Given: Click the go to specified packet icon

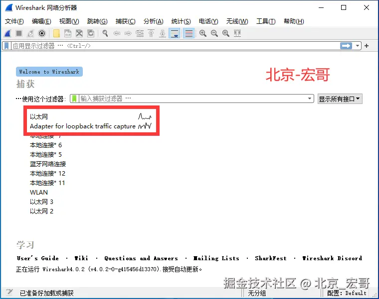Looking at the screenshot, I should pyautogui.click(x=140, y=33).
